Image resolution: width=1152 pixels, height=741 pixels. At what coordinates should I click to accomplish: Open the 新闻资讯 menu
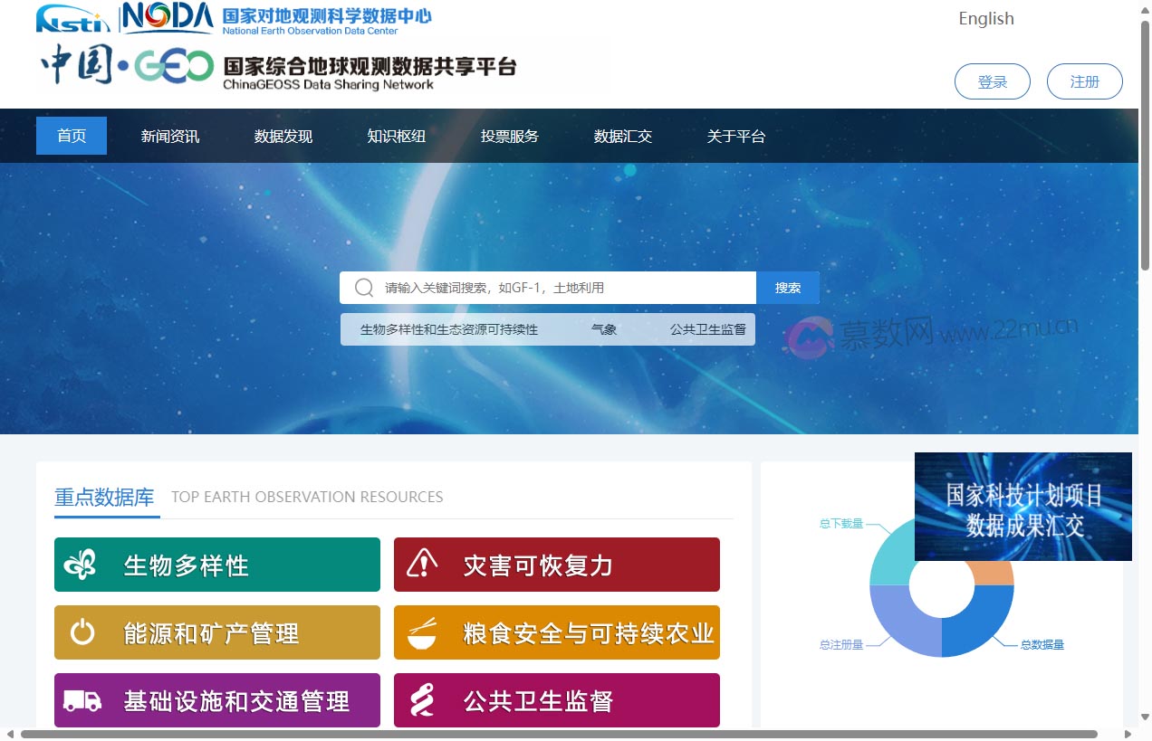tap(170, 136)
